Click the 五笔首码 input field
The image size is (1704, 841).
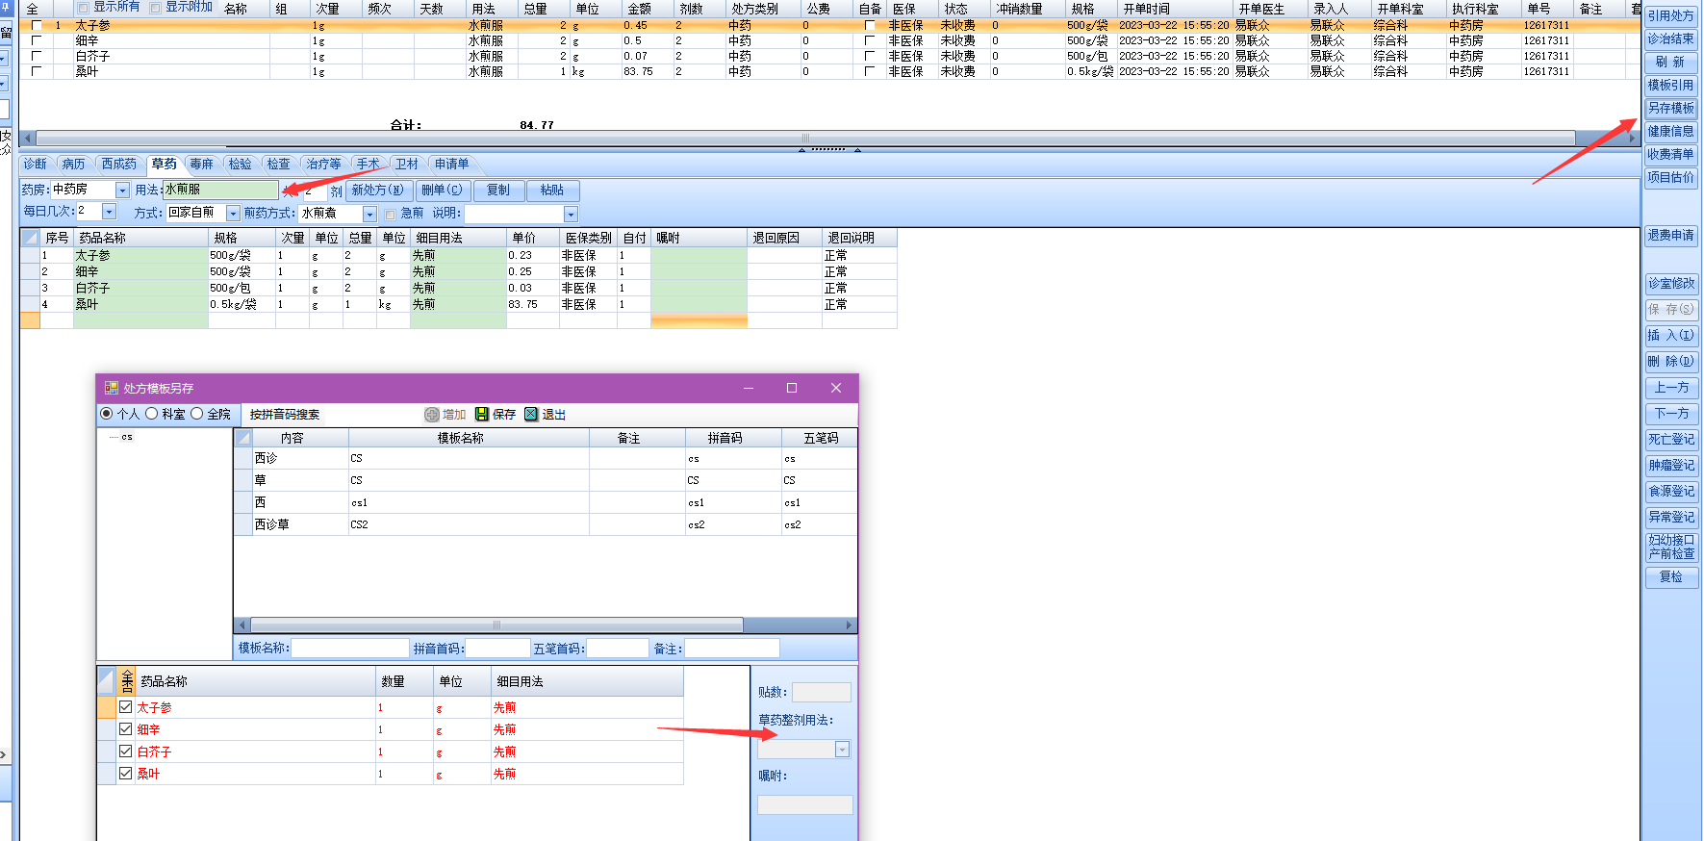coord(618,649)
